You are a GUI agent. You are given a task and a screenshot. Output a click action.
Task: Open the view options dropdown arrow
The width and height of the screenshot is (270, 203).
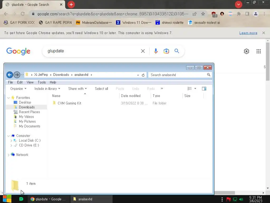click(x=195, y=89)
